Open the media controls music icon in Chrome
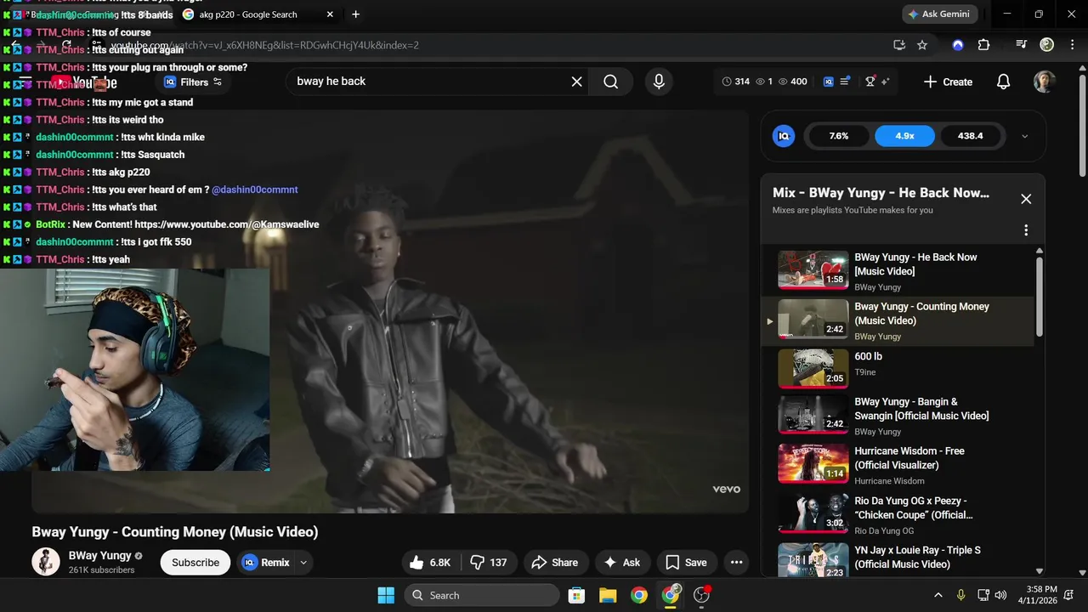Screen dimensions: 1088x612 coord(1022,45)
